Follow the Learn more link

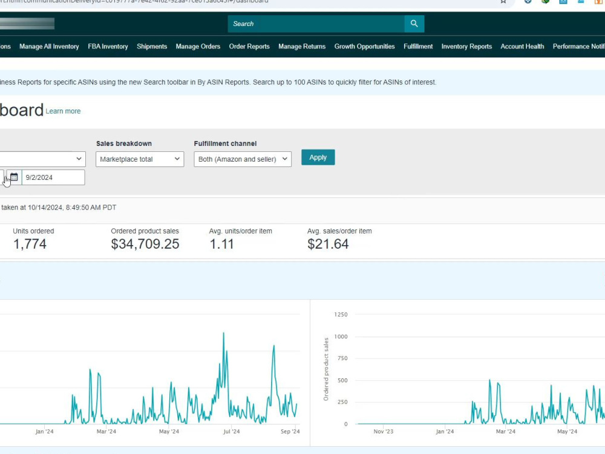point(63,111)
